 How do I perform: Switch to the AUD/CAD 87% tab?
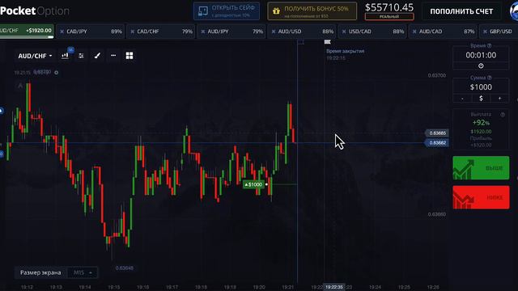pos(443,32)
